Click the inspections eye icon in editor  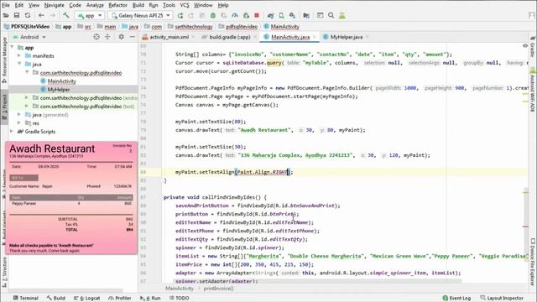tap(525, 45)
